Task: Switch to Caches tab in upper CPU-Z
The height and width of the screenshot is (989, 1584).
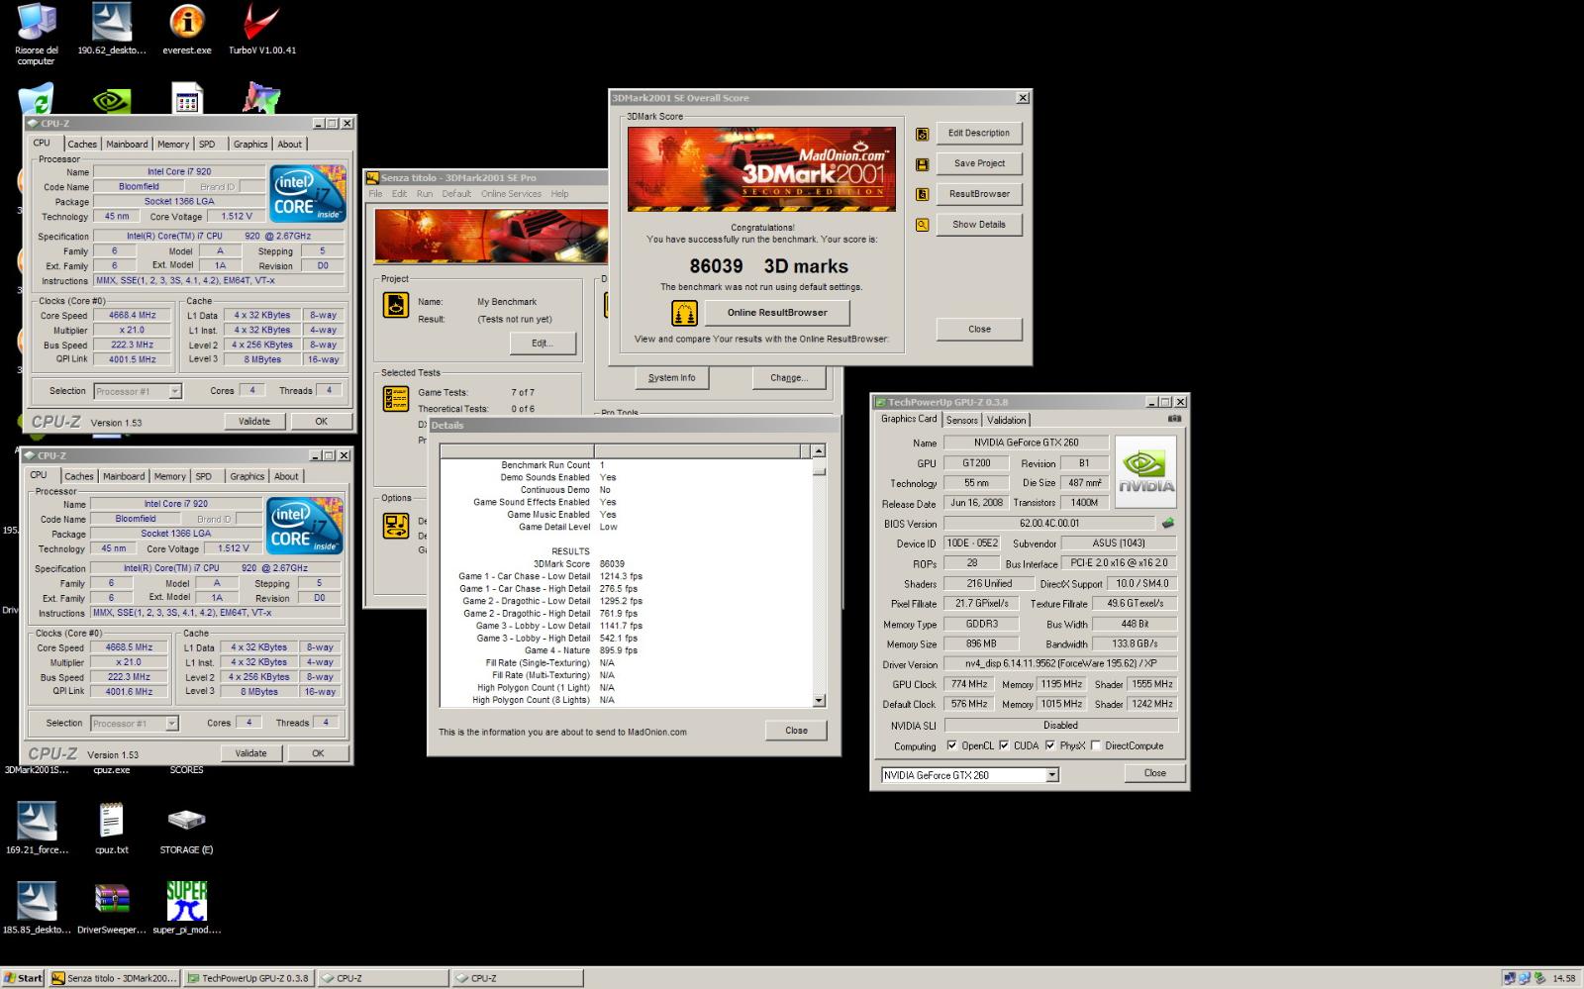Action: click(x=82, y=145)
